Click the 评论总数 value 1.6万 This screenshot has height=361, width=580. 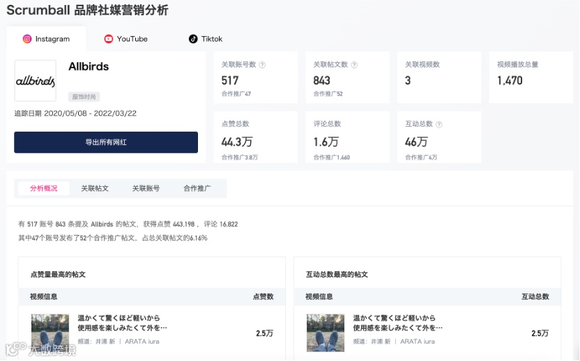pyautogui.click(x=326, y=141)
